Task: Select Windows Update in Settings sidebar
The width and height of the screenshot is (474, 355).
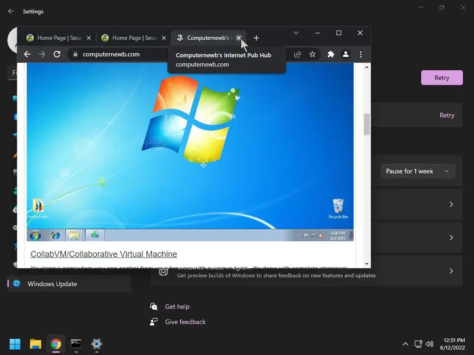Action: (x=69, y=284)
